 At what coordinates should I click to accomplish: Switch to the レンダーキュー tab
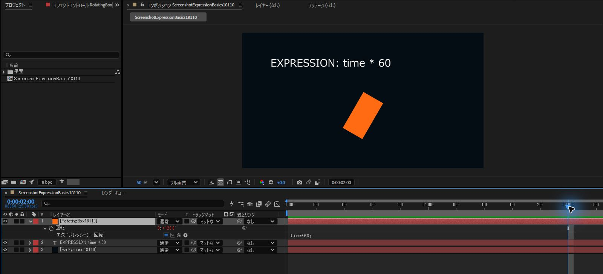click(x=113, y=193)
